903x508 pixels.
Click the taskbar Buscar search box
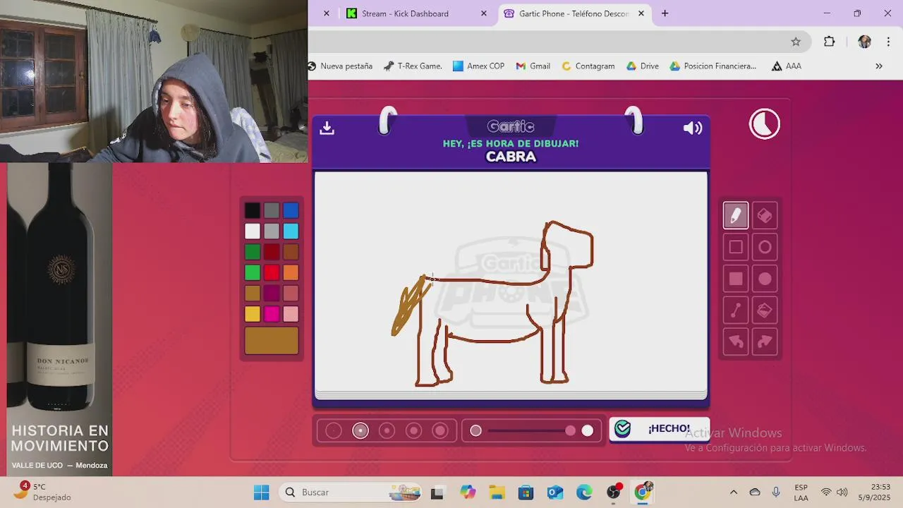[350, 492]
